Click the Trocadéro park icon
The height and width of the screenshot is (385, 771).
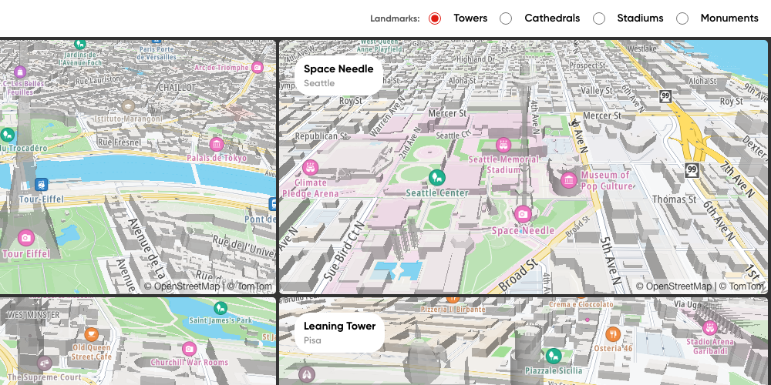click(x=7, y=134)
